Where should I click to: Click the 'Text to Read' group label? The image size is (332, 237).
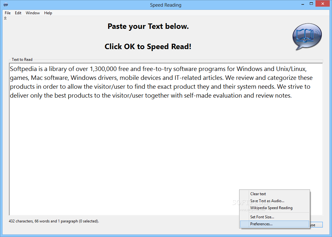coord(22,60)
